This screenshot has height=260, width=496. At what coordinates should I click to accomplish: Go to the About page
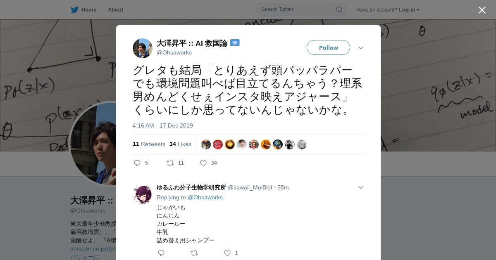115,9
